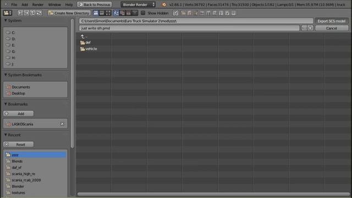This screenshot has width=352, height=198.
Task: Open the def folder
Action: point(85,42)
